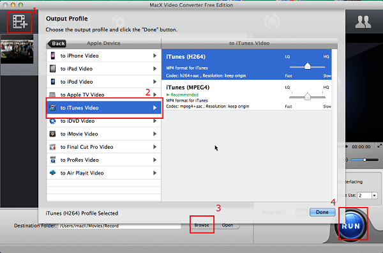Expand the to Apple TV Video arrow
The width and height of the screenshot is (383, 253).
[154, 95]
